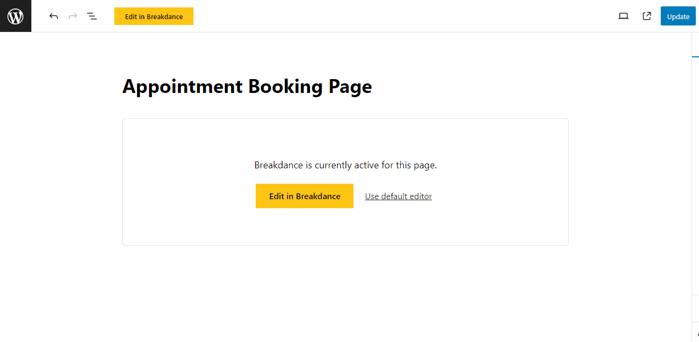Open the laptop preview device menu
Viewport: 699px width, 342px height.
click(x=624, y=16)
